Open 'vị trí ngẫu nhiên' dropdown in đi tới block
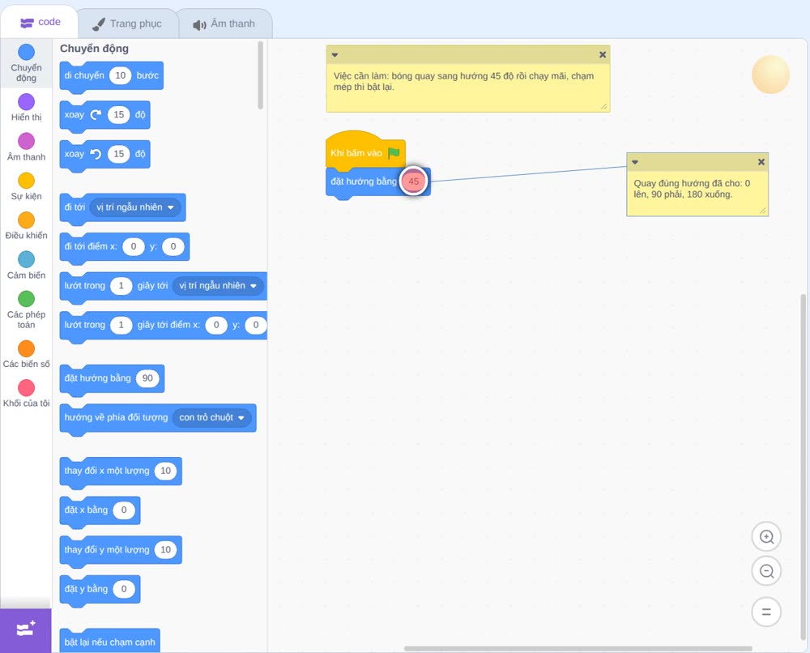This screenshot has height=653, width=810. tap(135, 207)
